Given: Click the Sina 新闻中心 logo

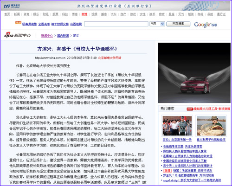Looking at the screenshot, I should (x=17, y=35).
